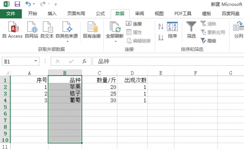Cancel entry with the formula bar X
The width and height of the screenshot is (244, 149).
tap(58, 61)
